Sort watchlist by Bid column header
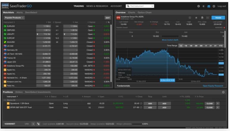The height and width of the screenshot is (131, 230). tap(48, 22)
